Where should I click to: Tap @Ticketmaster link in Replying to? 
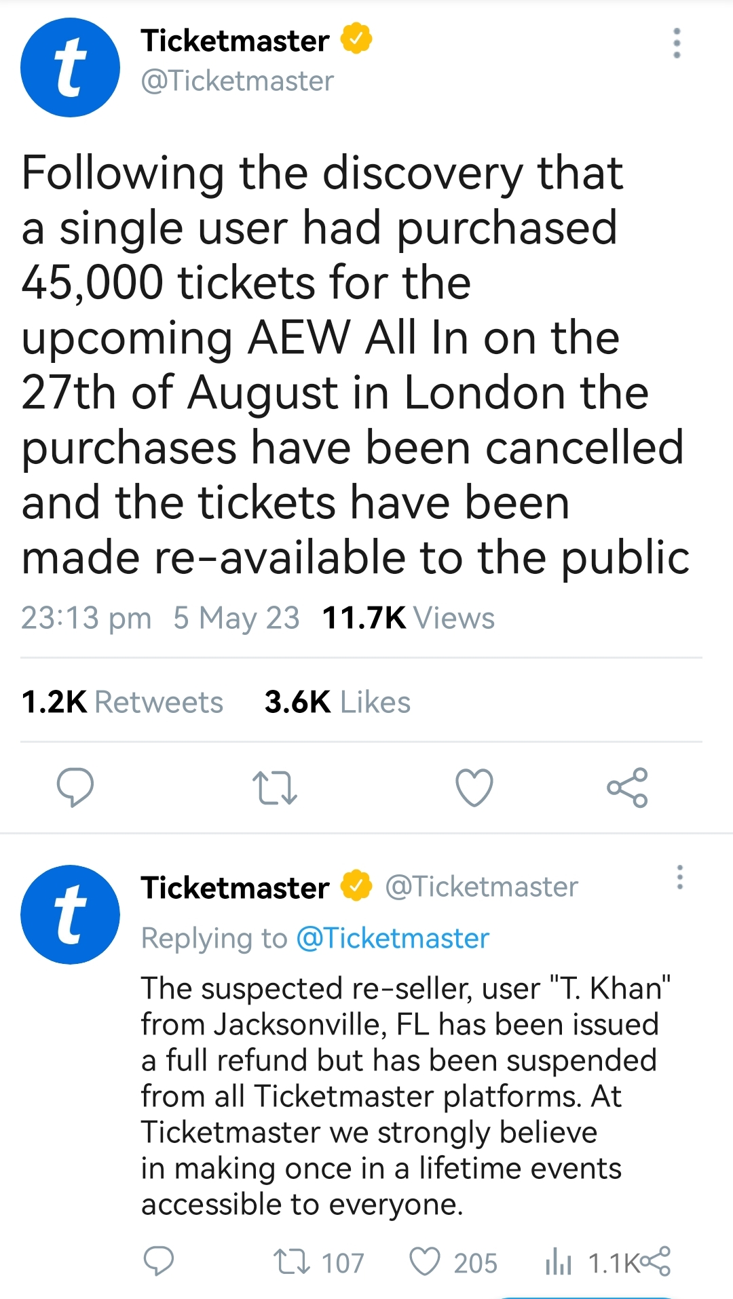pyautogui.click(x=393, y=938)
